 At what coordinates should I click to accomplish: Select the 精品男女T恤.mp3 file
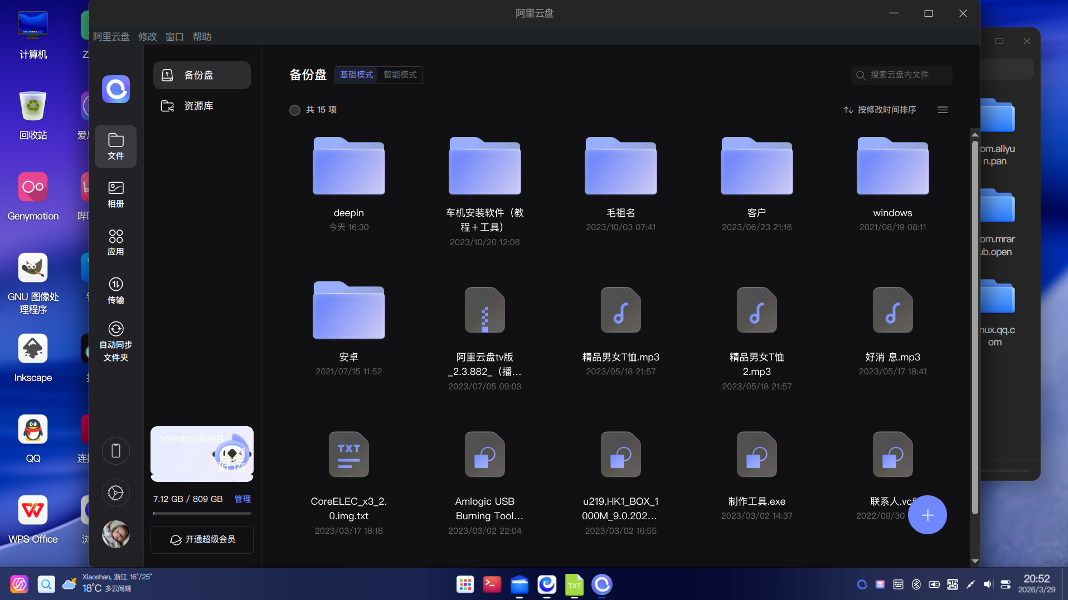coord(620,331)
